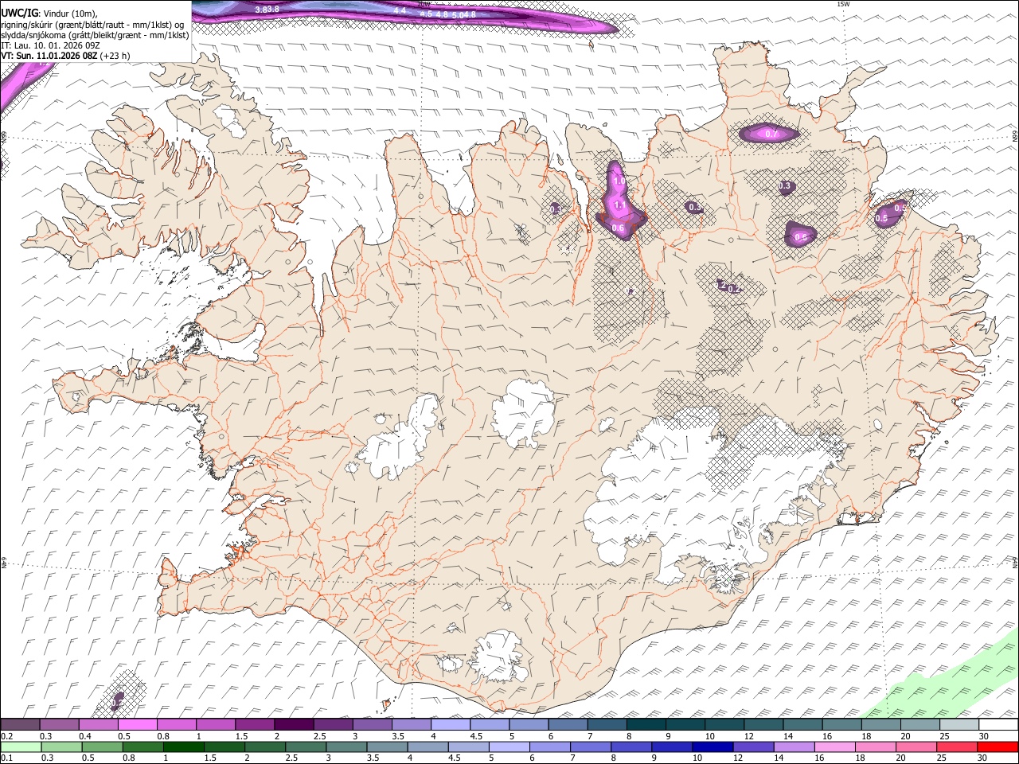Viewport: 1019px width, 764px height.
Task: Click the "VT: Sun. 11.01.2026 08Z" valid time
Action: [49, 56]
